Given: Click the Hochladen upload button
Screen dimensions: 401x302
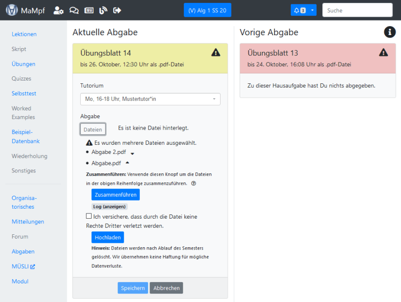Looking at the screenshot, I should coord(107,237).
